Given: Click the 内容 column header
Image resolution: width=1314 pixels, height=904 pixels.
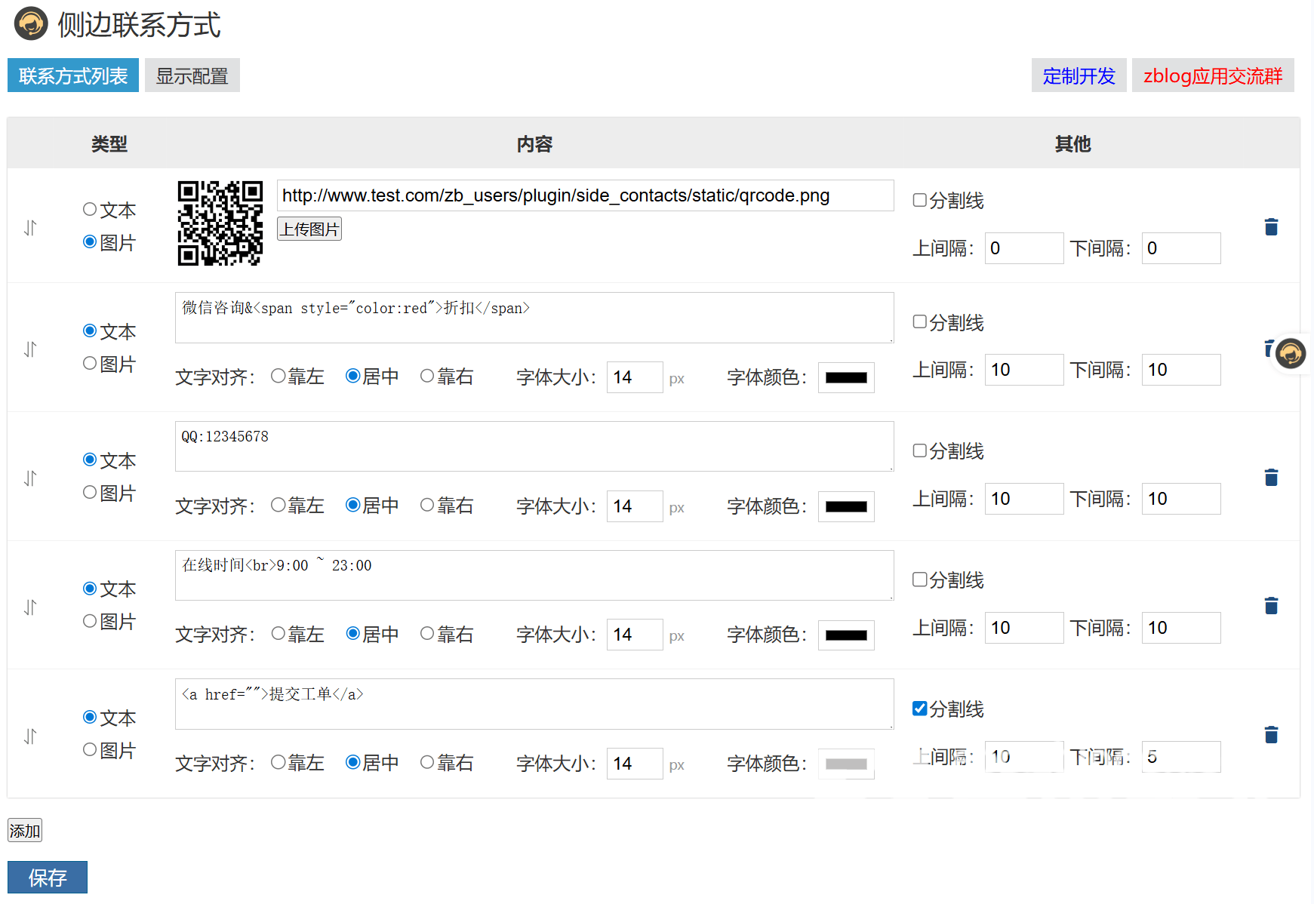Looking at the screenshot, I should pyautogui.click(x=534, y=143).
